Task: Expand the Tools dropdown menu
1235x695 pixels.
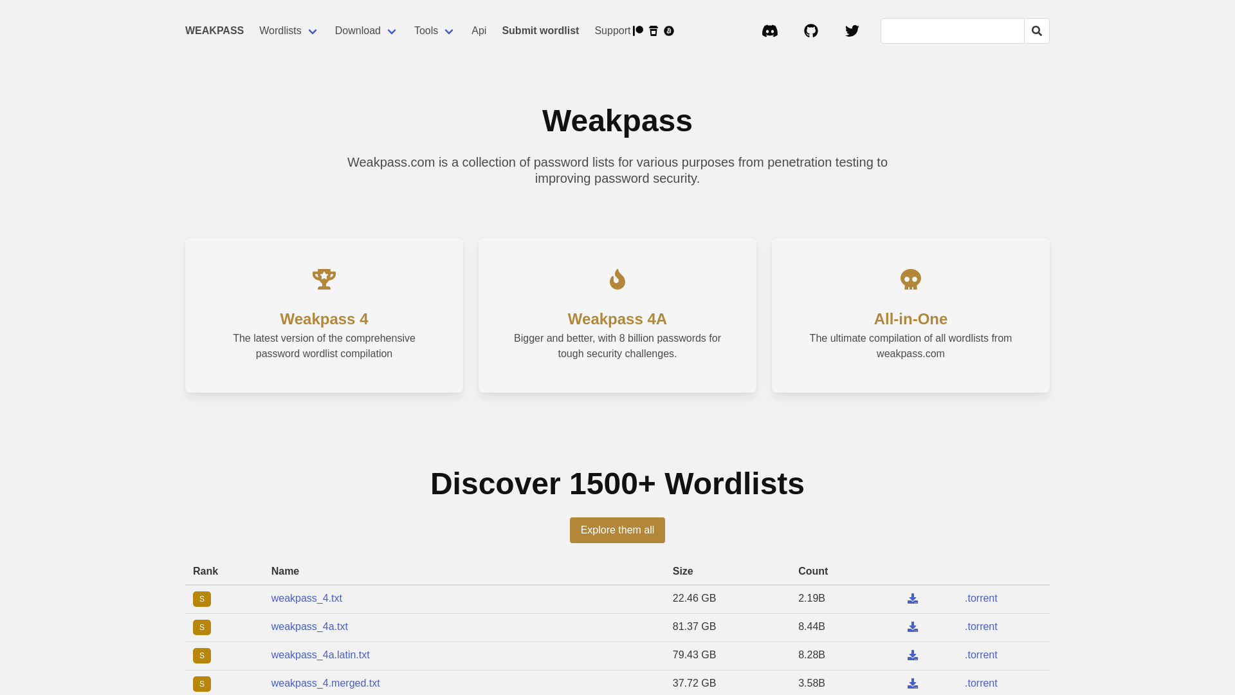Action: click(x=434, y=31)
